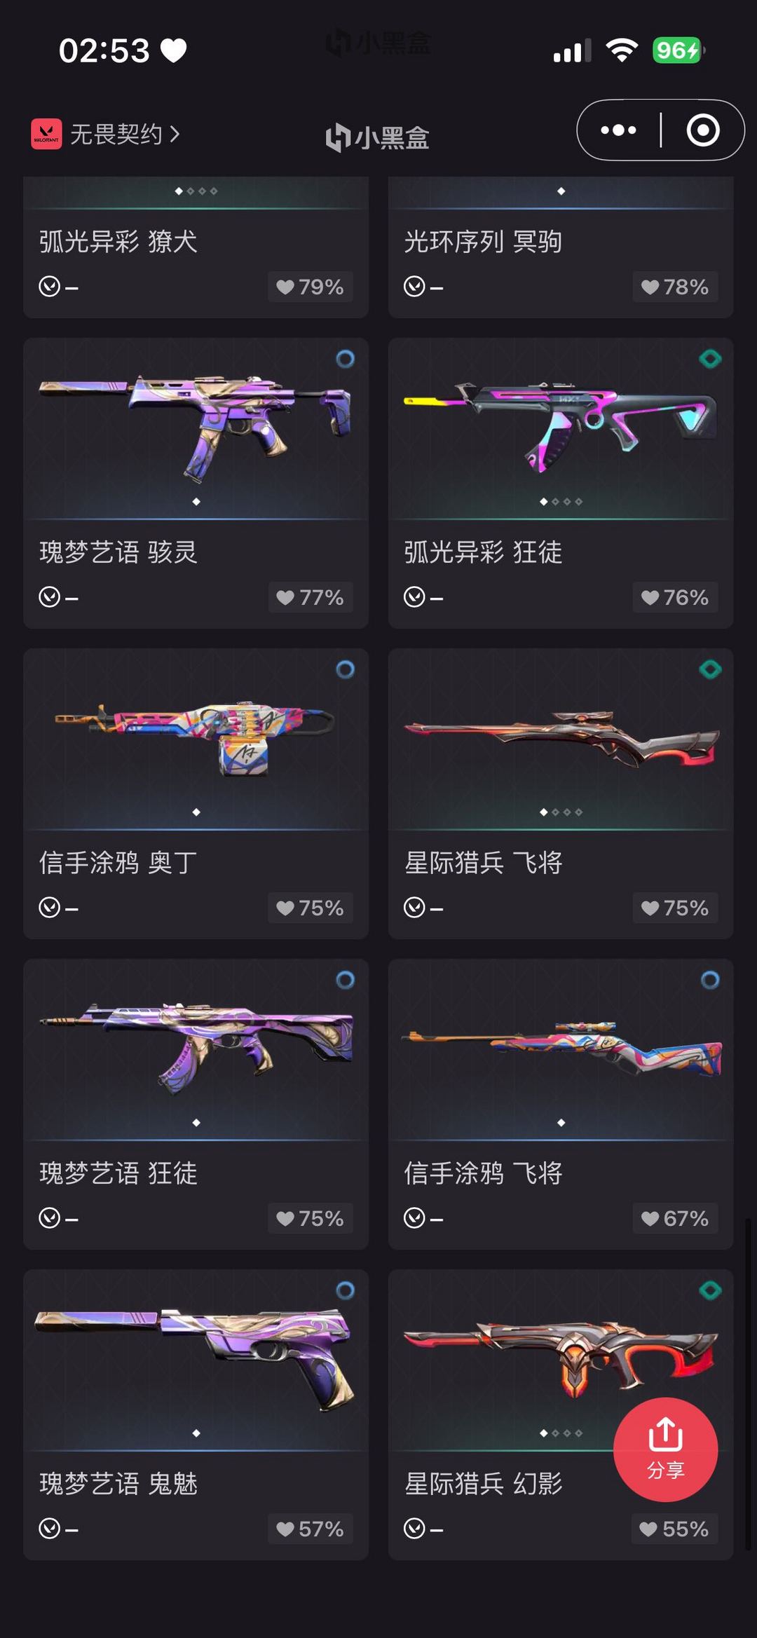Select the third variant dot on 星际猎兵 飞将
Screen dimensions: 757x1638
(x=567, y=812)
